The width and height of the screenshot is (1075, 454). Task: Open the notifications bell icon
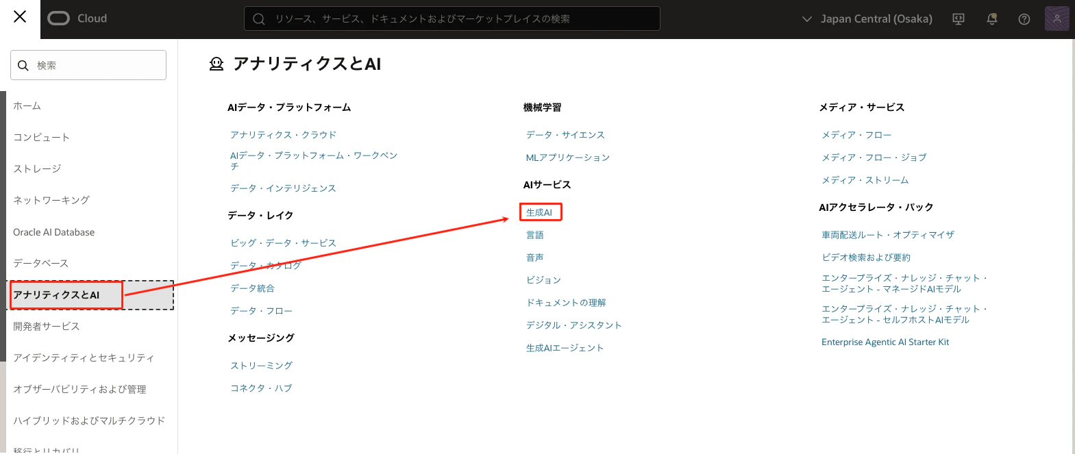[x=991, y=19]
